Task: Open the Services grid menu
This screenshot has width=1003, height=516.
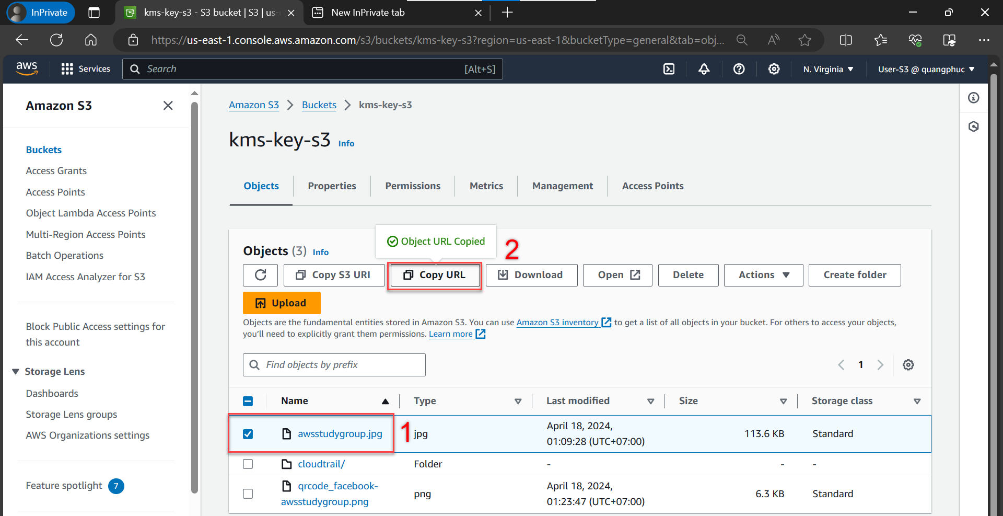Action: [x=86, y=69]
